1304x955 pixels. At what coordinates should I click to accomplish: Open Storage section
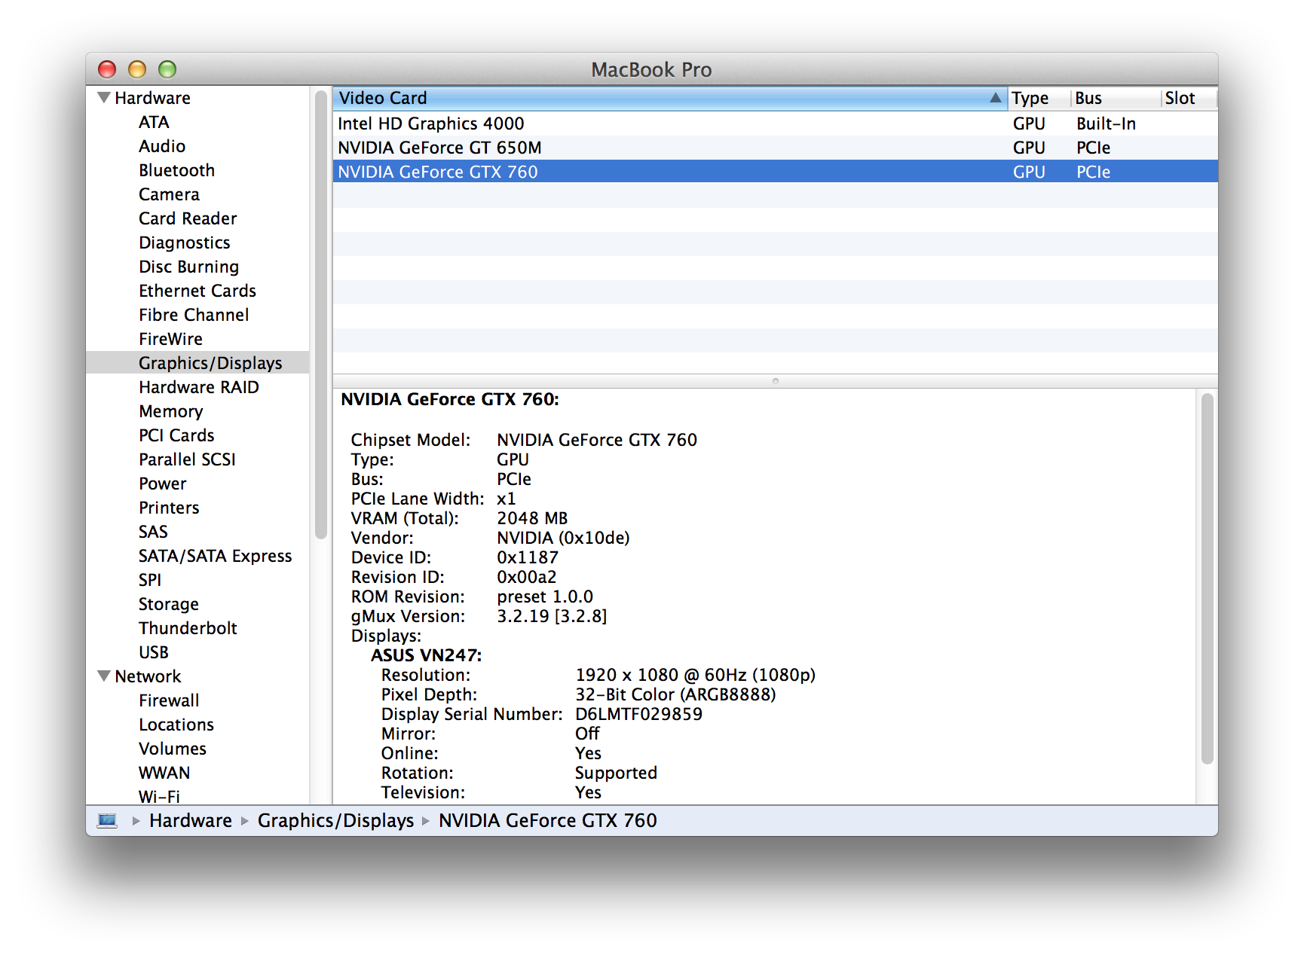pos(169,604)
